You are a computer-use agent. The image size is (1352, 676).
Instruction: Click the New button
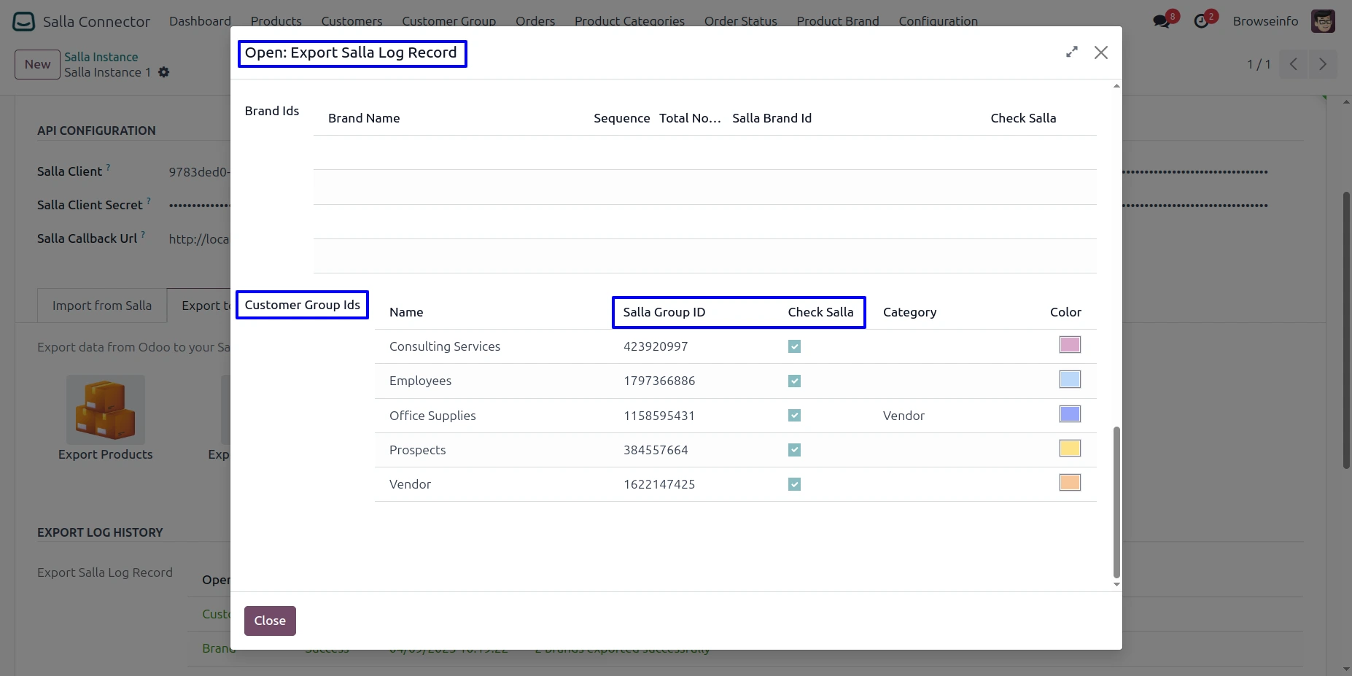click(x=37, y=64)
